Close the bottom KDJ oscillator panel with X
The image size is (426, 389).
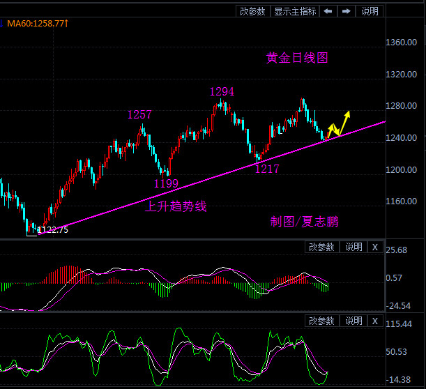(374, 321)
